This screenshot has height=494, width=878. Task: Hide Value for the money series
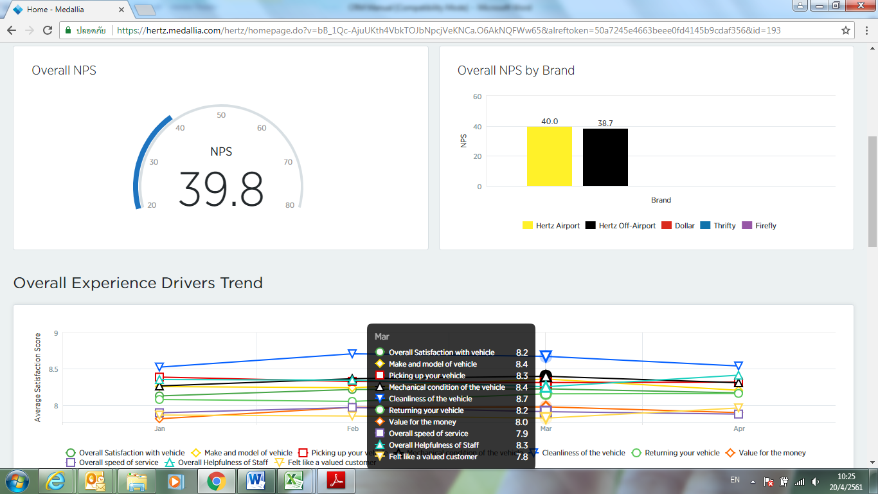pyautogui.click(x=771, y=453)
